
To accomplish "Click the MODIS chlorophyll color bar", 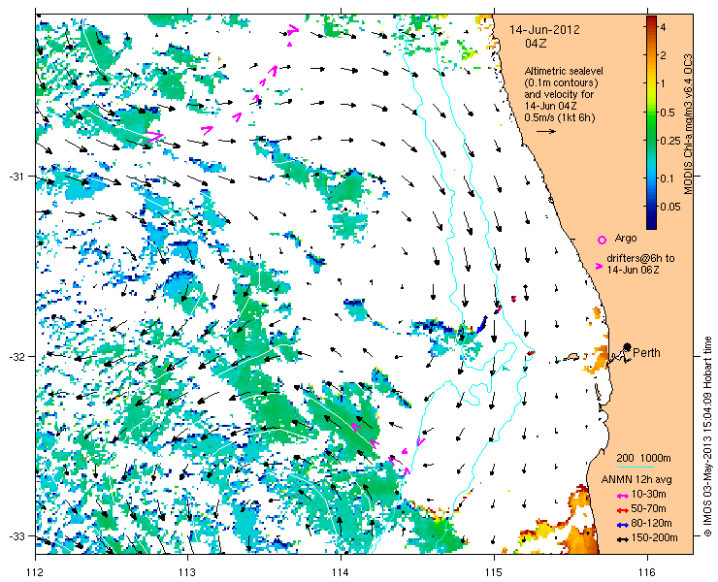I will click(x=651, y=122).
